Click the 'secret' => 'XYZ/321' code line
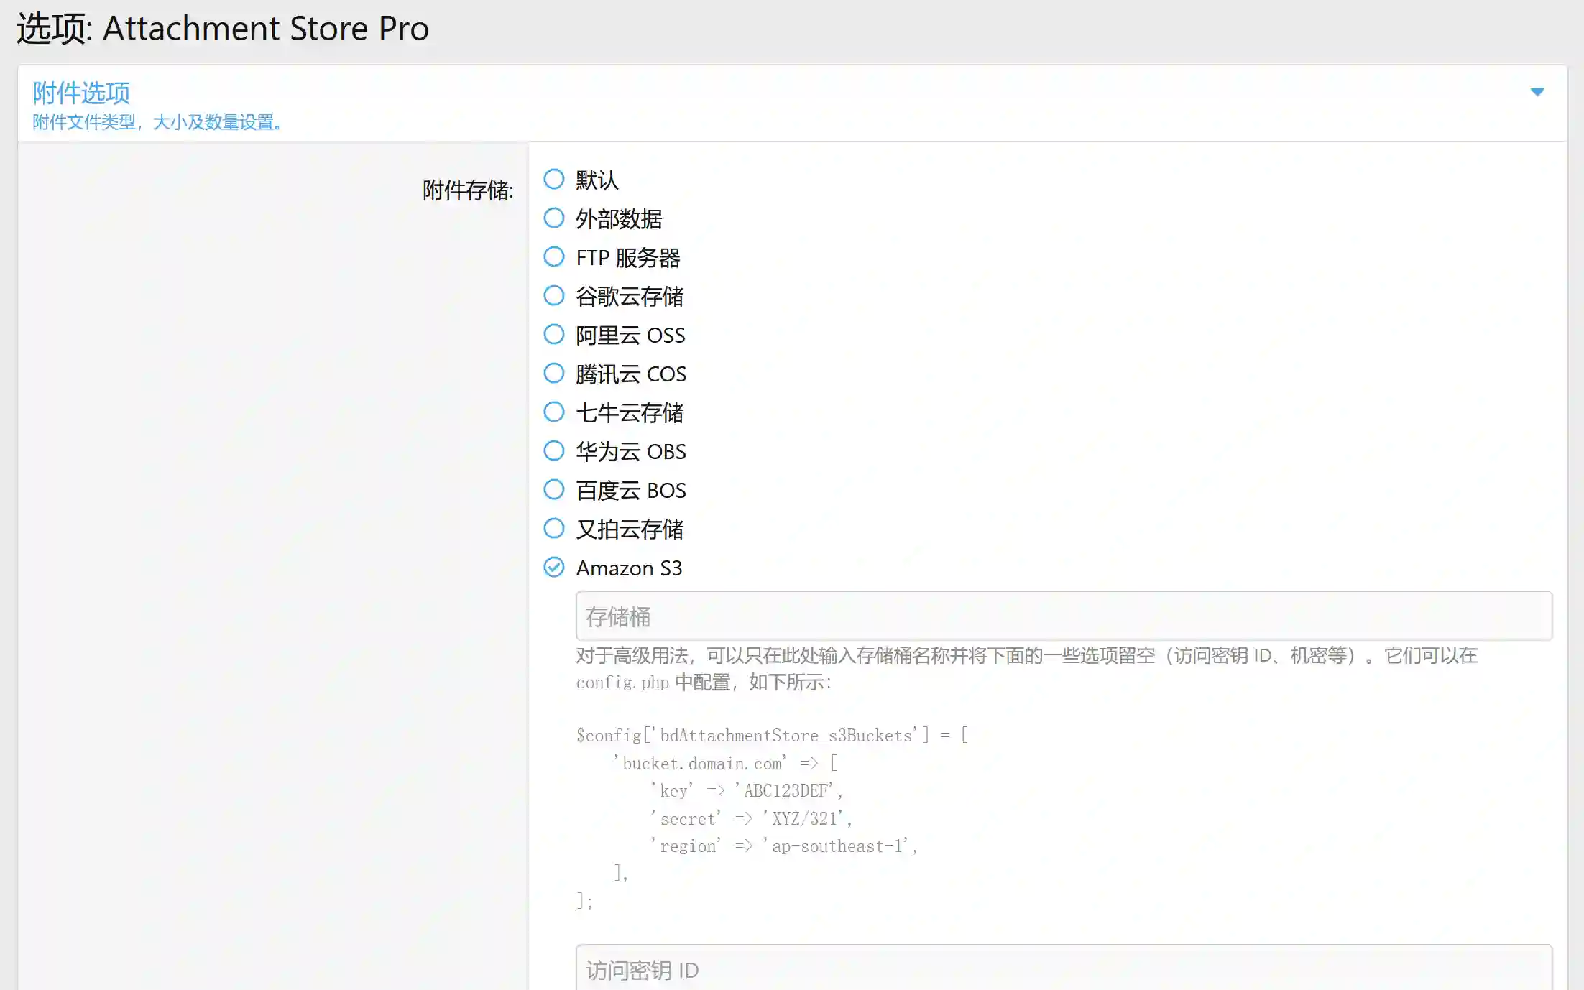Viewport: 1584px width, 990px height. click(751, 818)
